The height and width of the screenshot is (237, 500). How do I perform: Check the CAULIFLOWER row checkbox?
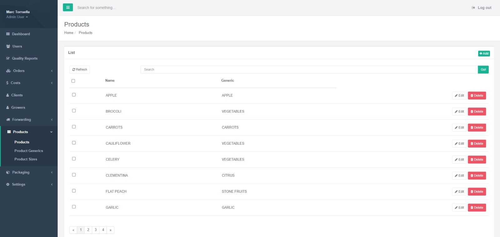[74, 143]
